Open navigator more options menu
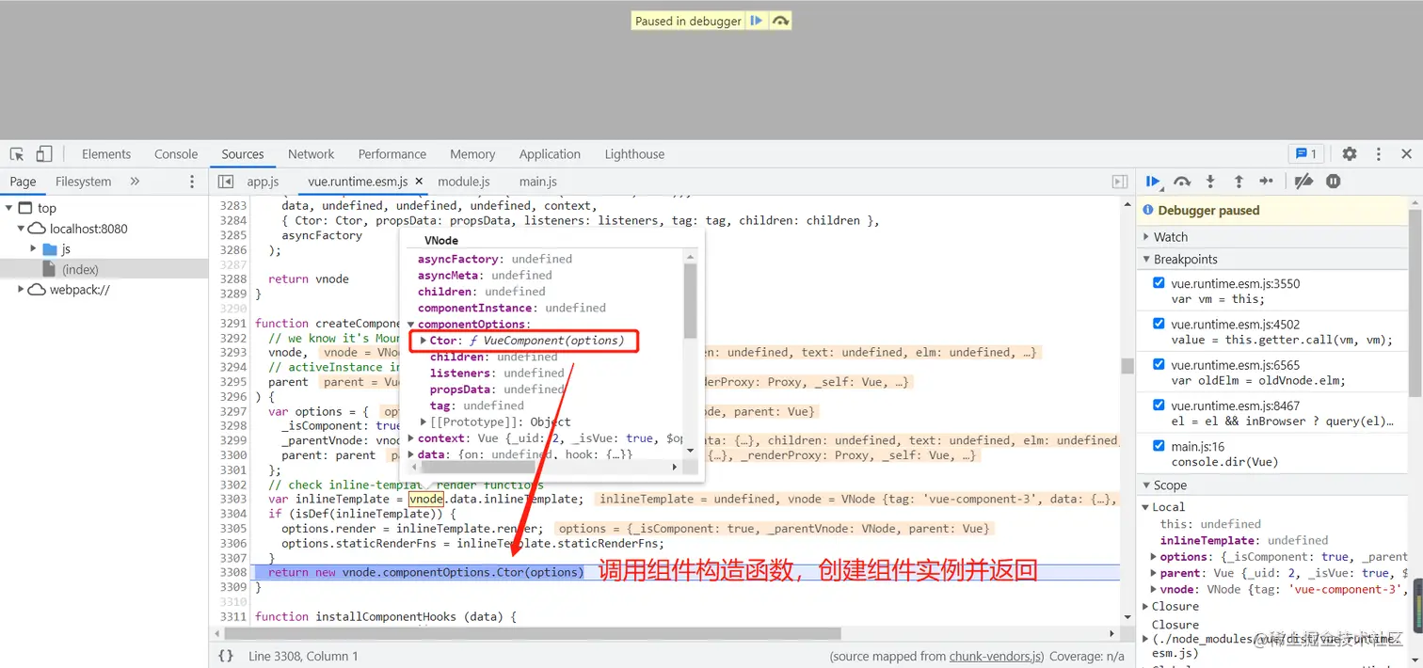Viewport: 1423px width, 668px height. pos(192,182)
